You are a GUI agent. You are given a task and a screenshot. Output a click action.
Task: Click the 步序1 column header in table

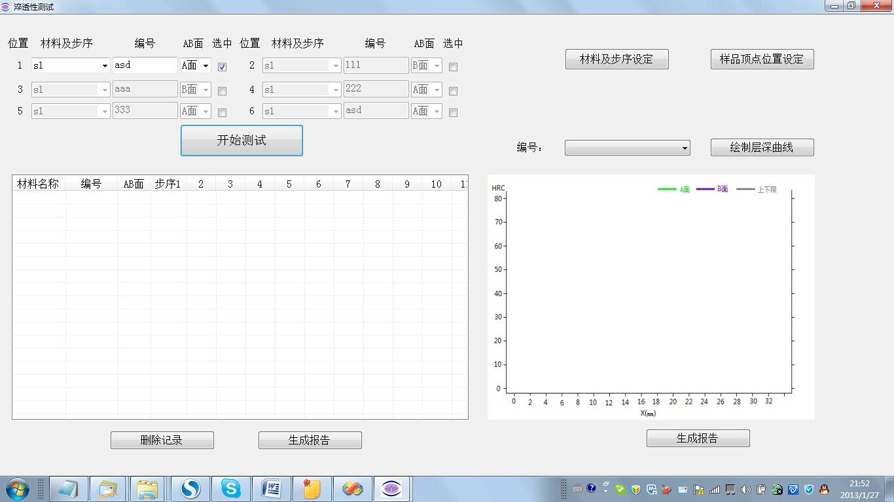[x=168, y=184]
